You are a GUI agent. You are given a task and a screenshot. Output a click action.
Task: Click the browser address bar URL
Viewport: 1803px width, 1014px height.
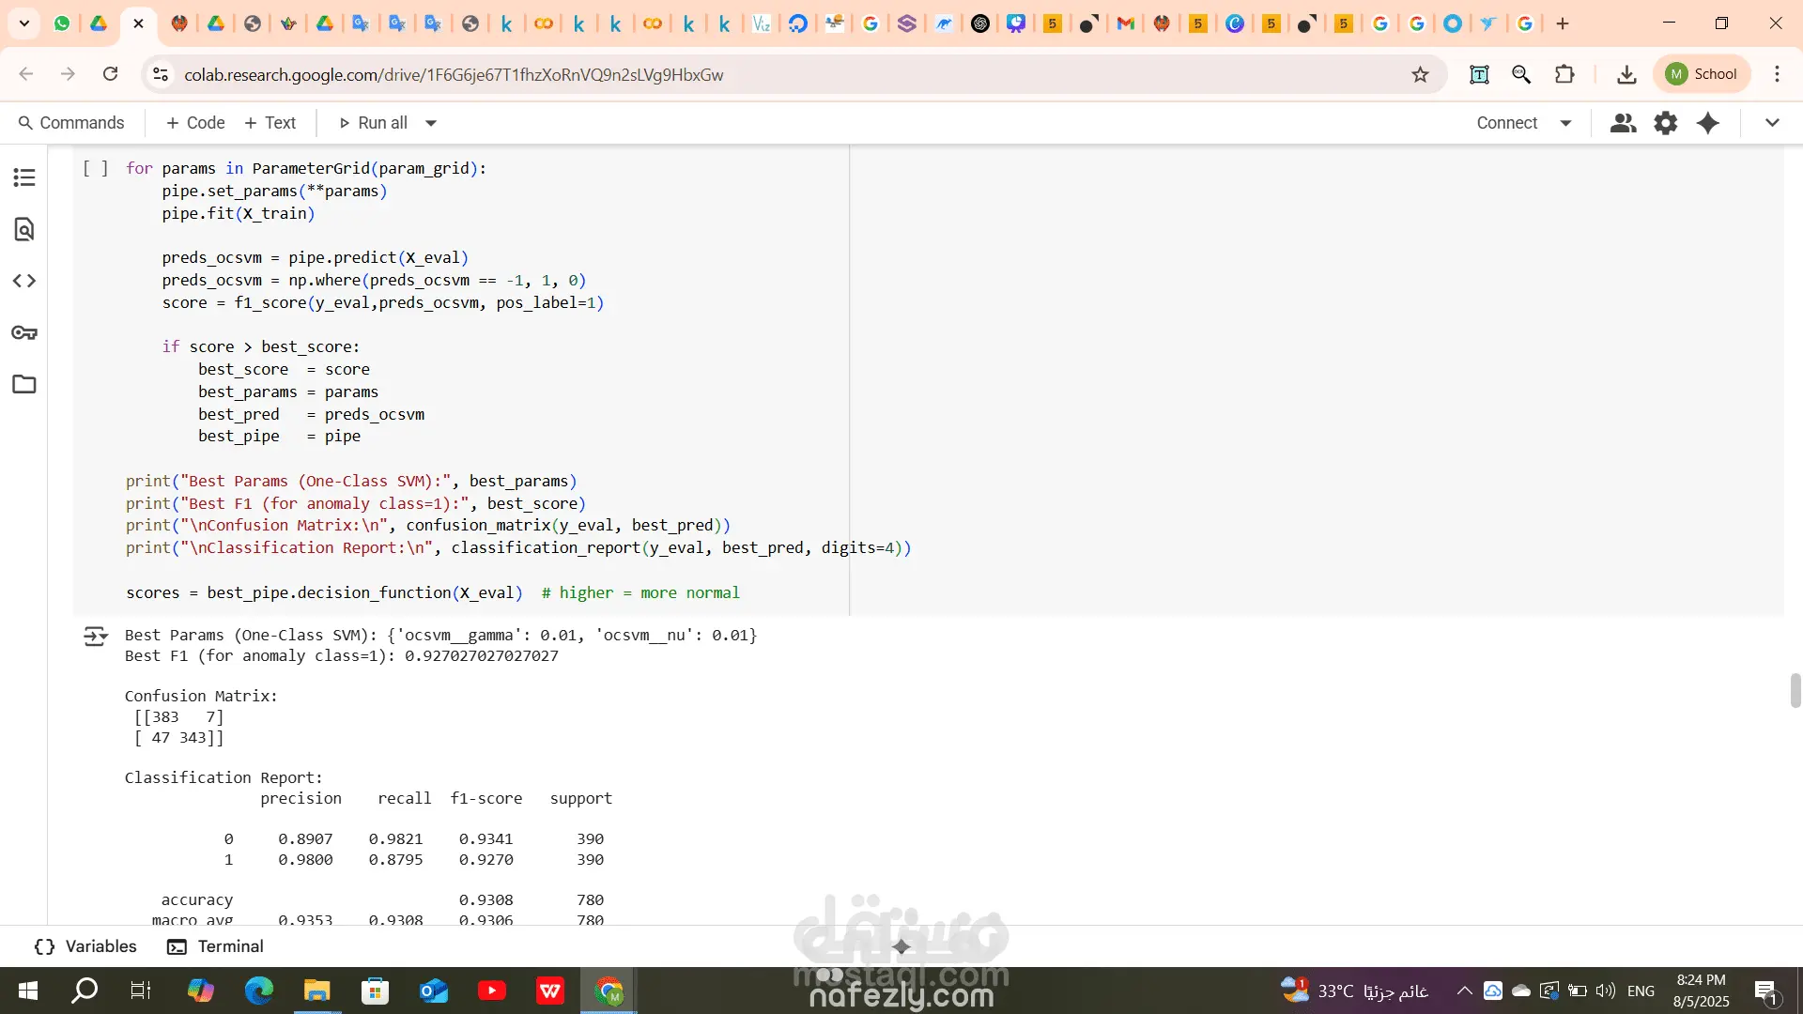coord(454,74)
